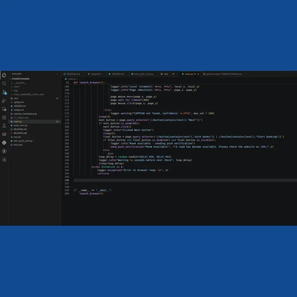Open the Search view icon
The image size is (297, 297).
pyautogui.click(x=4, y=84)
